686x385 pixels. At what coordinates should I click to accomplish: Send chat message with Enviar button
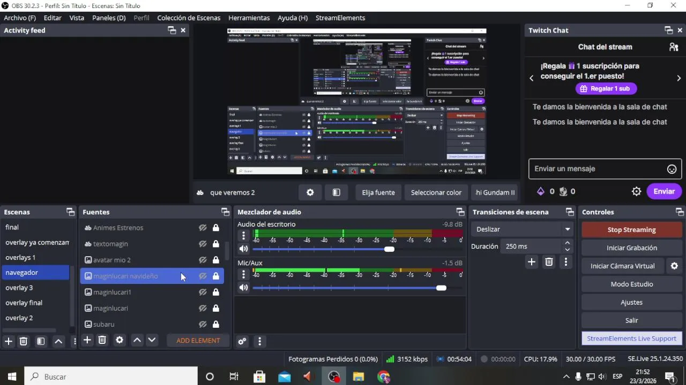tap(664, 191)
